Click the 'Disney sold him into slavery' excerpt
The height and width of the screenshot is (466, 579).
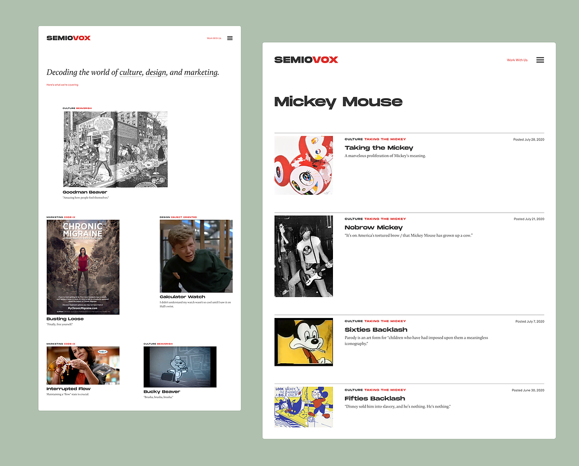click(398, 406)
